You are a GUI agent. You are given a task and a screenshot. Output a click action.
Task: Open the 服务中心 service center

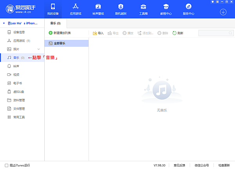click(x=188, y=9)
